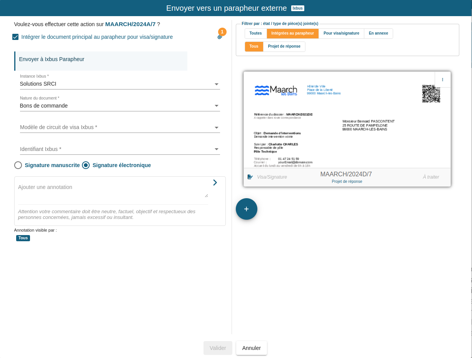Uncheck Intégrer le document principal checkbox
This screenshot has height=358, width=472.
pos(15,37)
